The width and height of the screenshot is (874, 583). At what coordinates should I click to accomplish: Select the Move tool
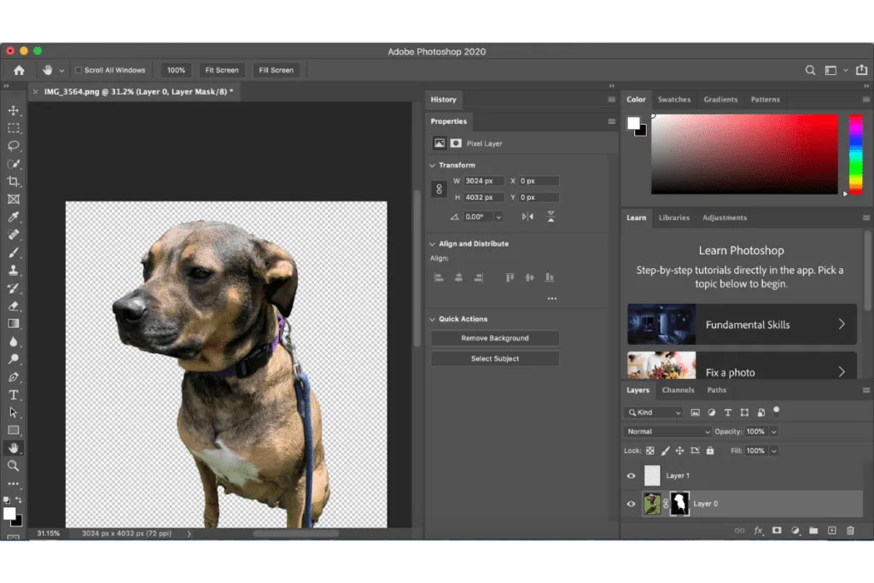[12, 110]
